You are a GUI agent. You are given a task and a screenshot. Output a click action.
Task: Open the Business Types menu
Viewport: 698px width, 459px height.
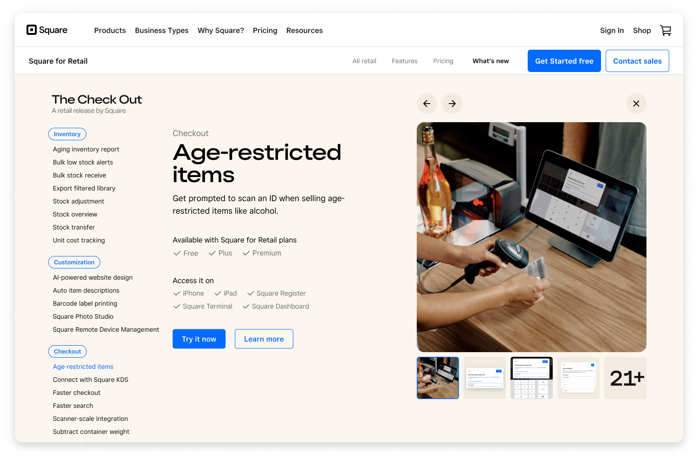[162, 30]
